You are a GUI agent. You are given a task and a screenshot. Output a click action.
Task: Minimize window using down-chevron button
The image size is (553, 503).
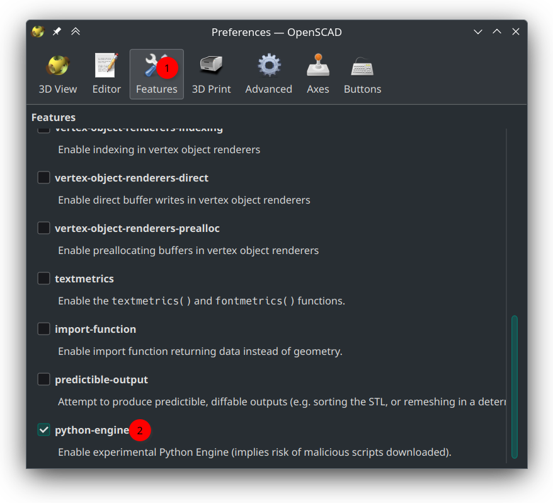[x=478, y=32]
